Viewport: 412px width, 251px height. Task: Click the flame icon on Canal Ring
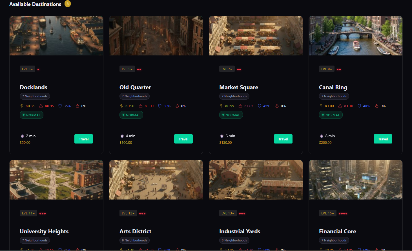click(377, 106)
